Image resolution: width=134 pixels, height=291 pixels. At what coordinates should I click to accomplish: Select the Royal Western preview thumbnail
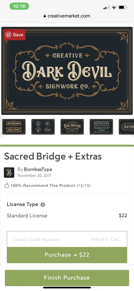(x=72, y=127)
